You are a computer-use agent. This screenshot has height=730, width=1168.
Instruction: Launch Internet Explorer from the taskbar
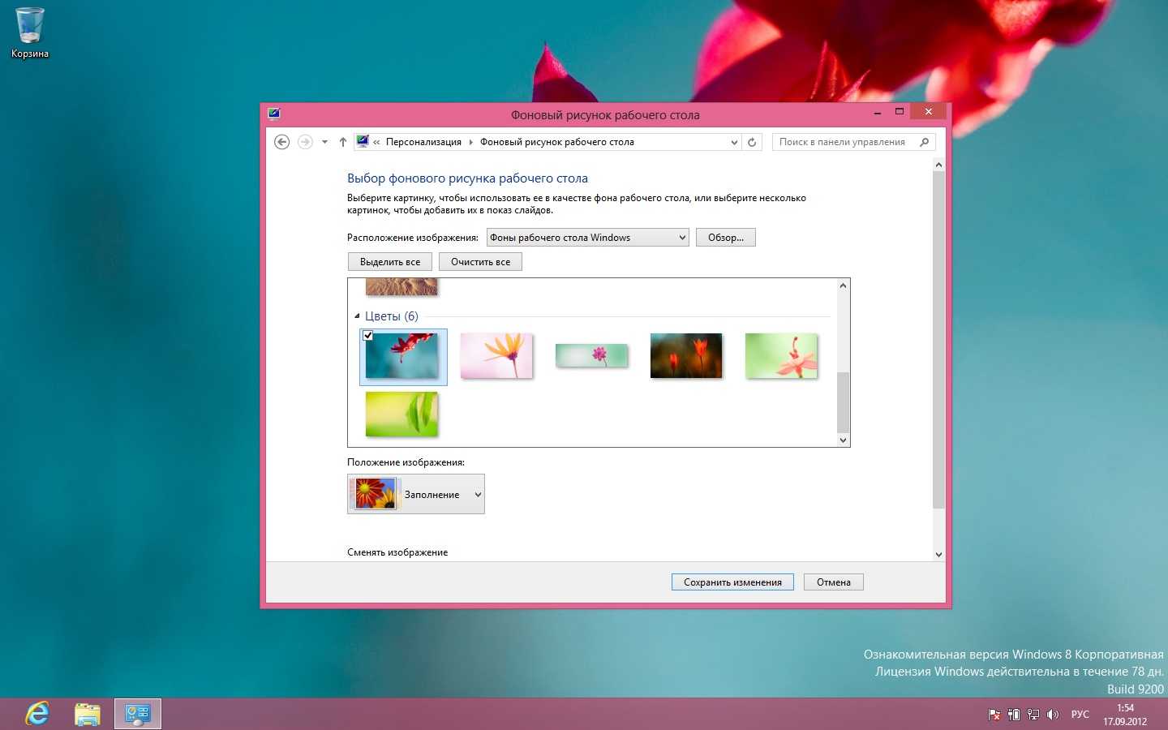37,714
